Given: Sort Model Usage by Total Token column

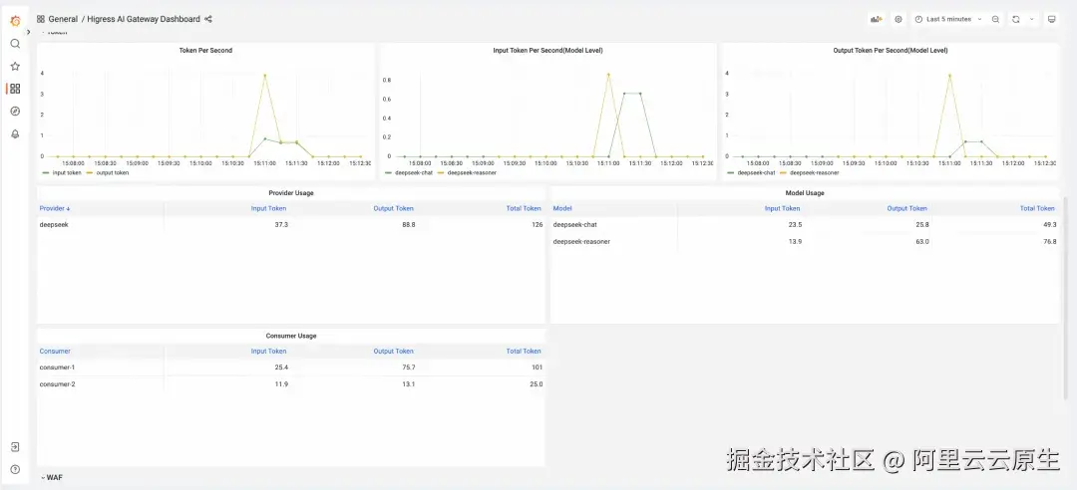Looking at the screenshot, I should coord(1037,208).
